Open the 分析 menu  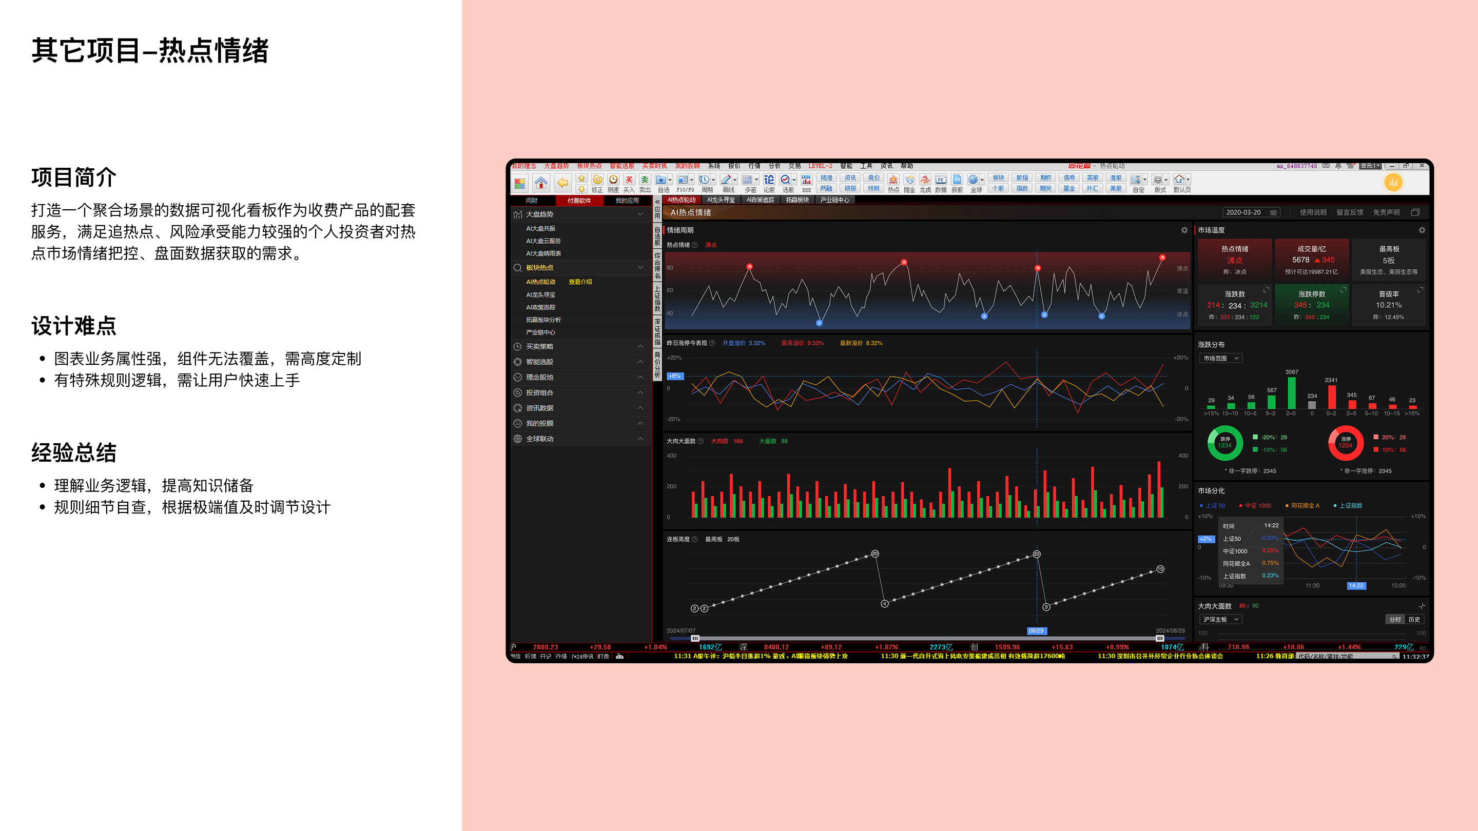pos(774,166)
